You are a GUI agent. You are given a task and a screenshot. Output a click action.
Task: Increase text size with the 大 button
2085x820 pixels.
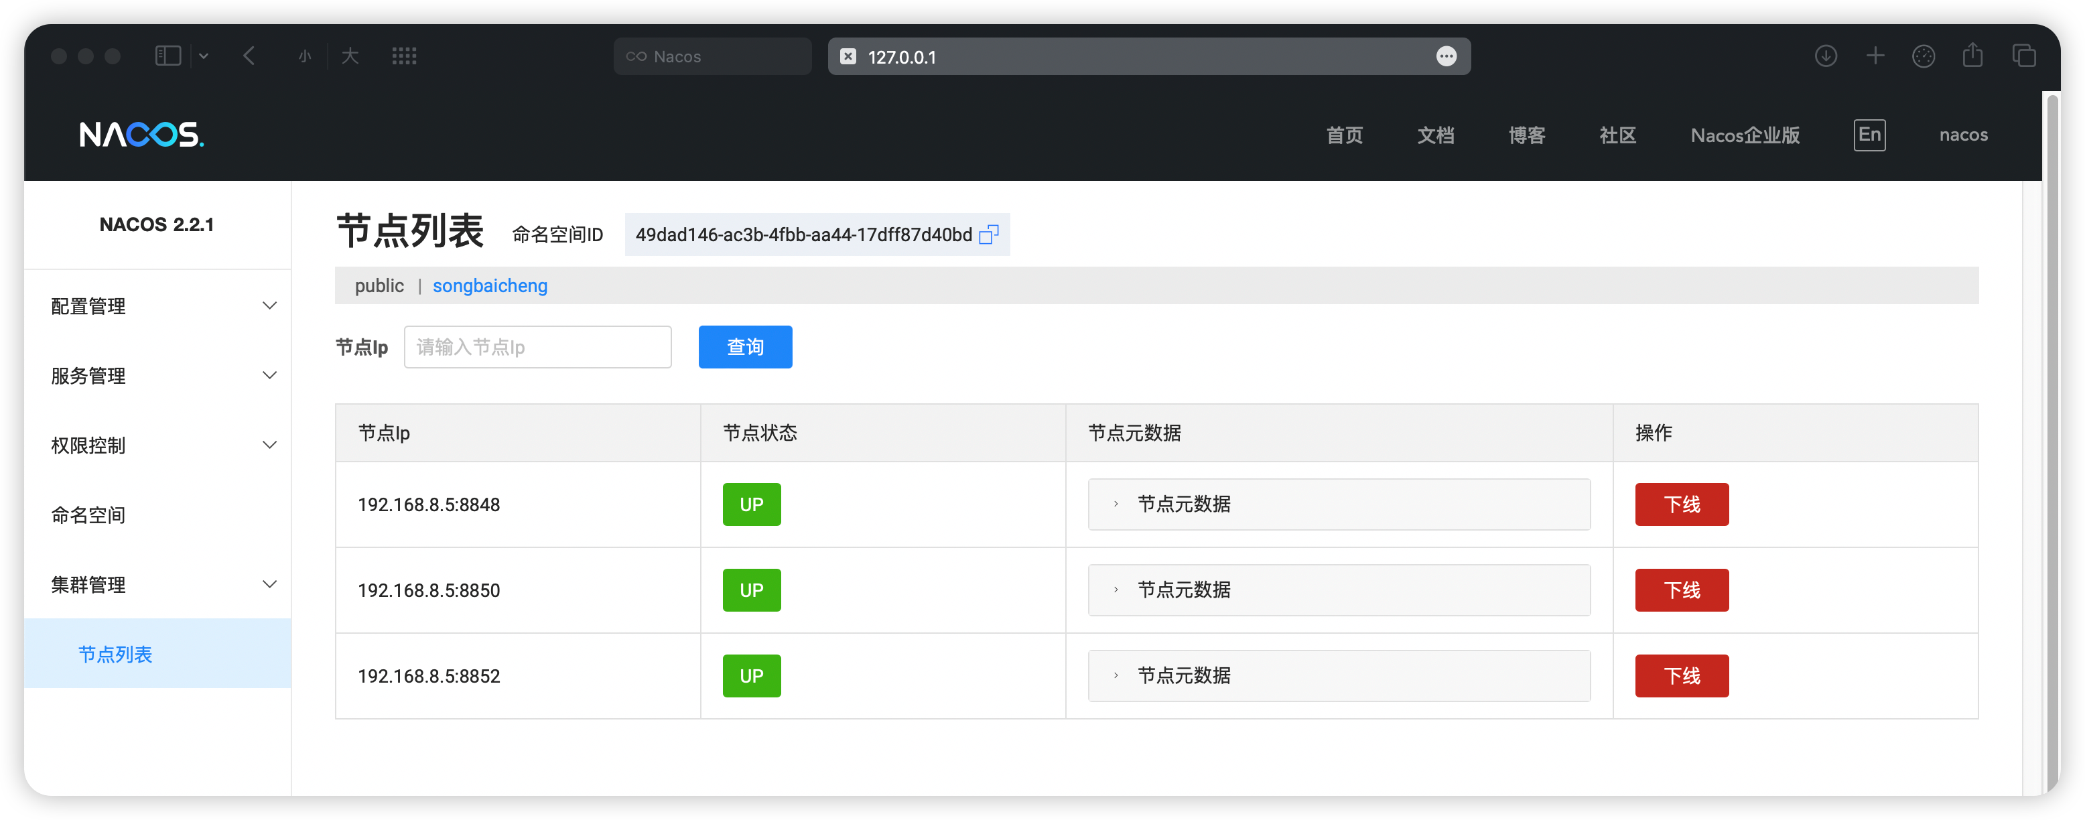pos(350,56)
